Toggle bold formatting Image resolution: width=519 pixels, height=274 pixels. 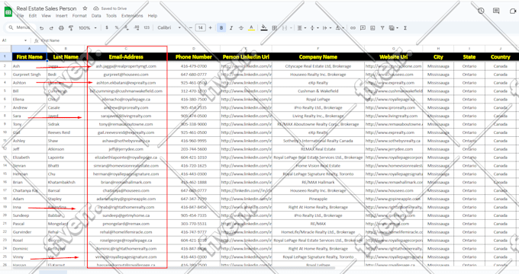pyautogui.click(x=221, y=27)
